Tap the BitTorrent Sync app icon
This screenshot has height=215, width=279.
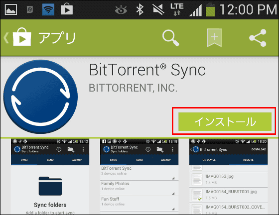40,97
